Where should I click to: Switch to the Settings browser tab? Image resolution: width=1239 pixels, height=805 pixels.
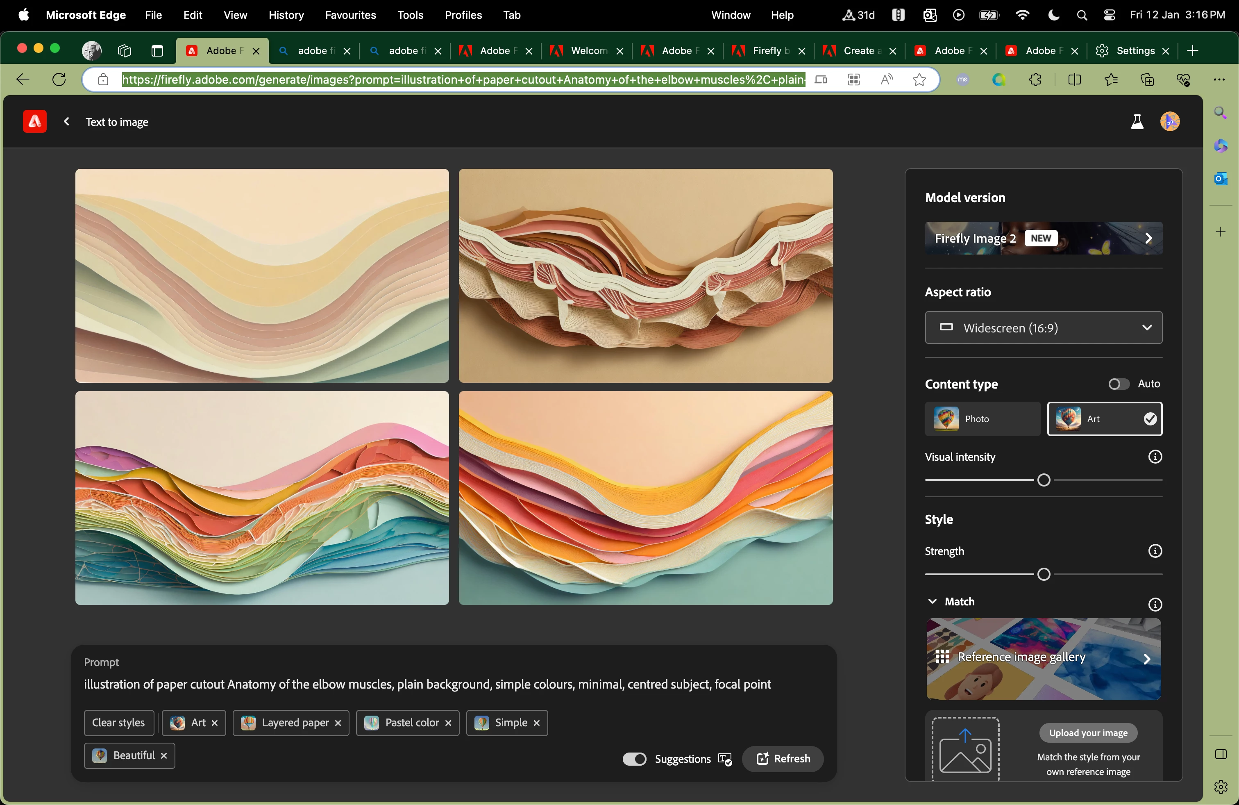1135,50
